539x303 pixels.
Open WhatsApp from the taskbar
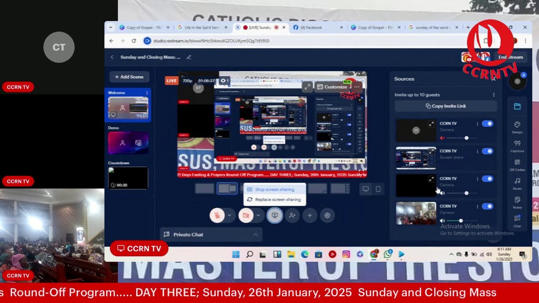click(x=387, y=254)
